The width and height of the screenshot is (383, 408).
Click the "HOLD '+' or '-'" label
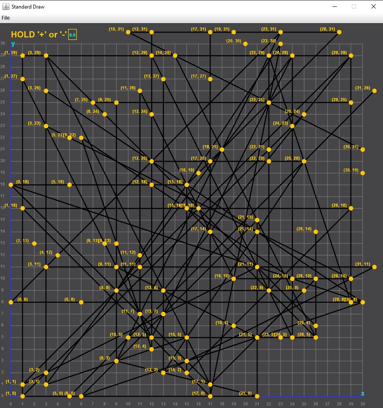point(39,35)
